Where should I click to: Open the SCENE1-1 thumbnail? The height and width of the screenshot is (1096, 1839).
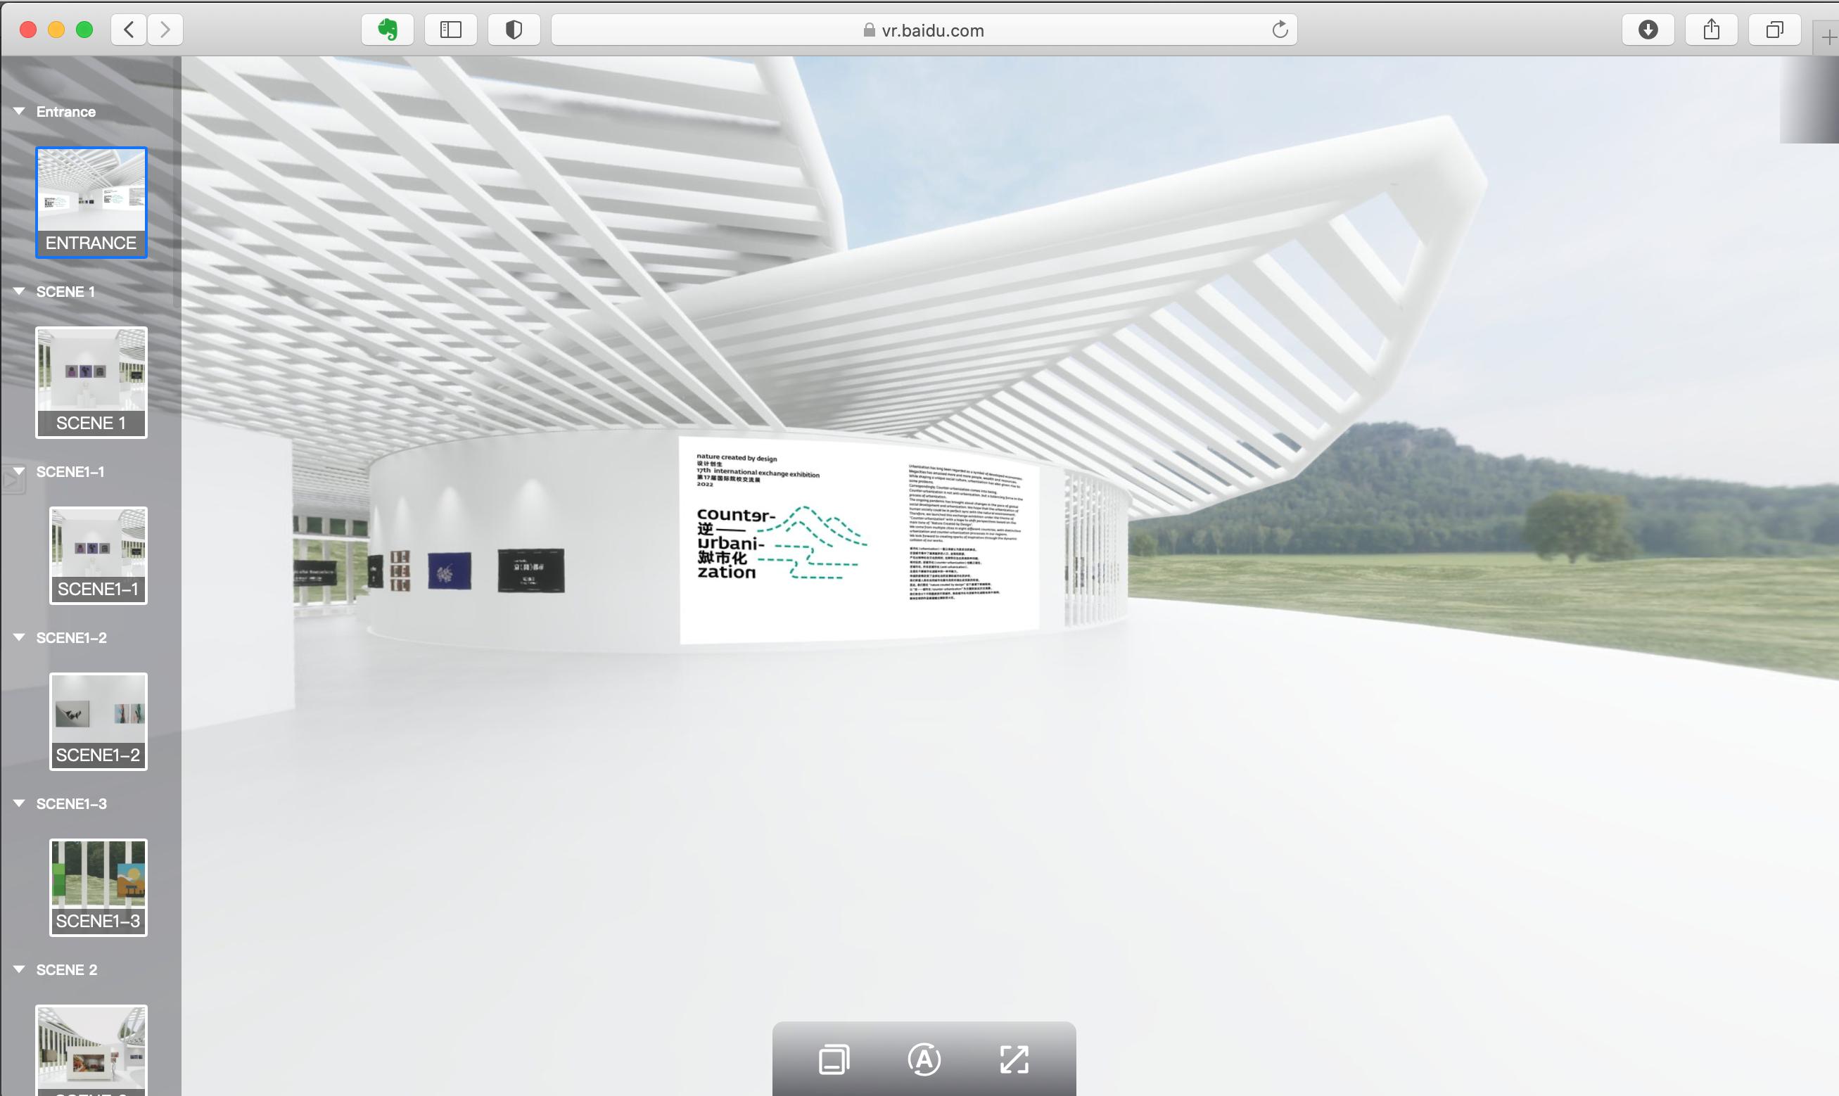coord(98,554)
